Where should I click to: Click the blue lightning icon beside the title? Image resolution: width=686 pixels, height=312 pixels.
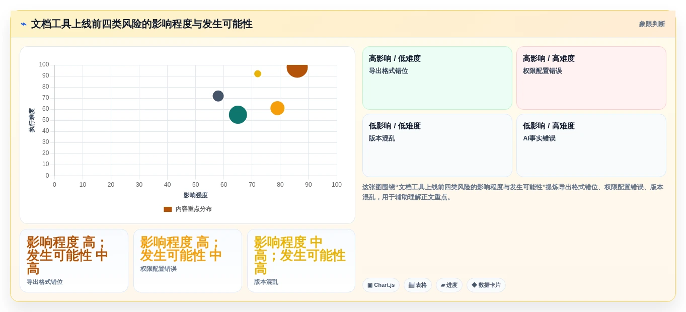coord(24,24)
